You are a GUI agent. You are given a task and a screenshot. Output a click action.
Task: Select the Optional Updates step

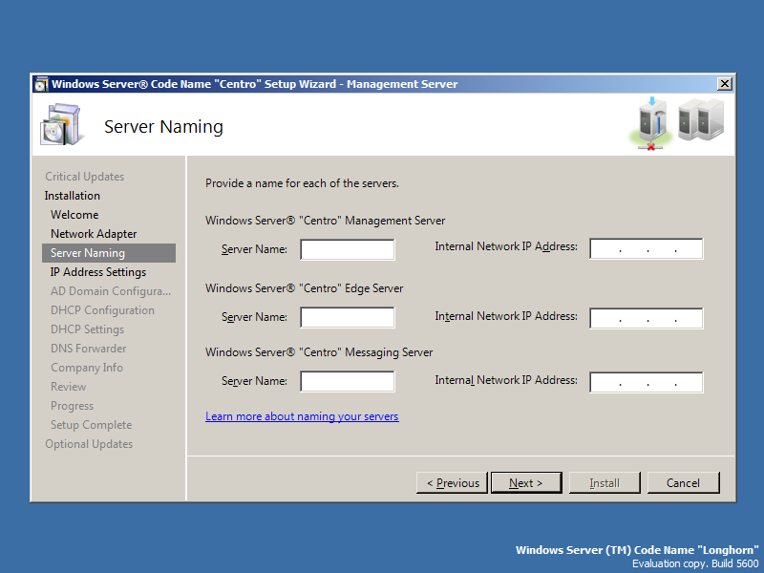[x=89, y=444]
